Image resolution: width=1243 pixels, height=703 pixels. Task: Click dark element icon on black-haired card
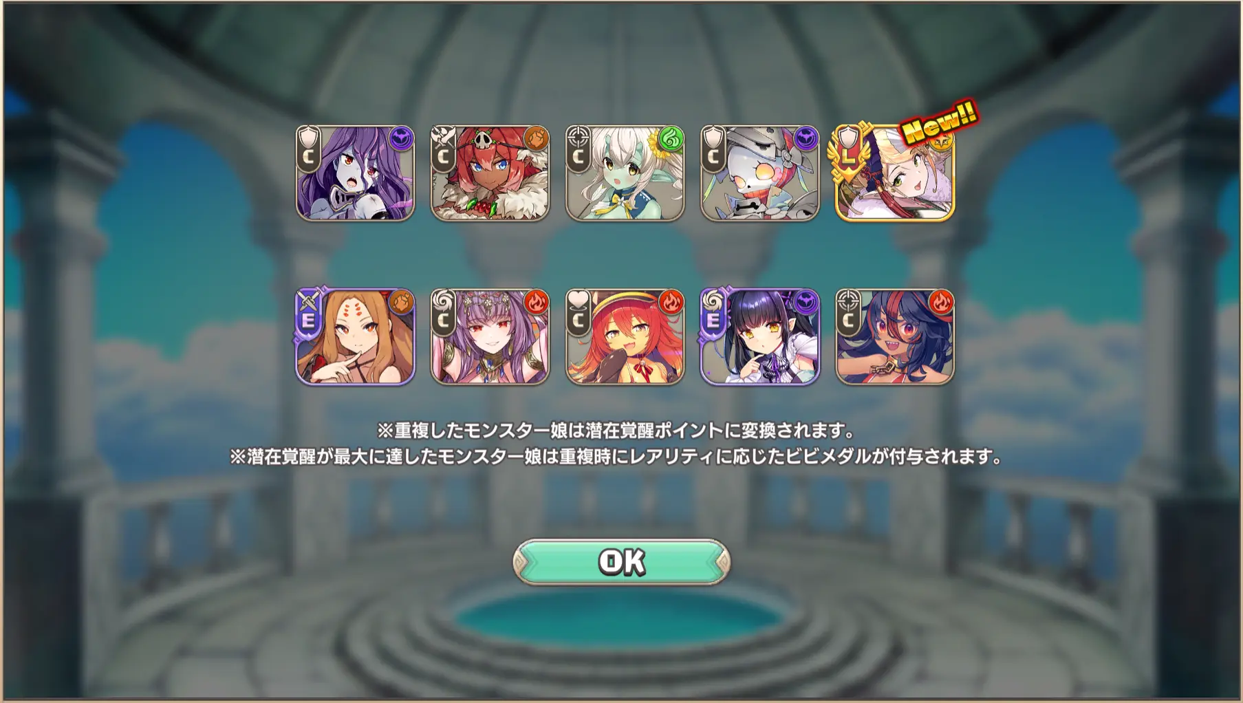click(x=806, y=303)
